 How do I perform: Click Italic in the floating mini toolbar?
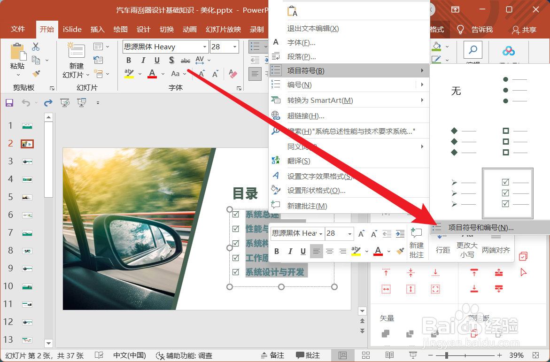coord(290,251)
